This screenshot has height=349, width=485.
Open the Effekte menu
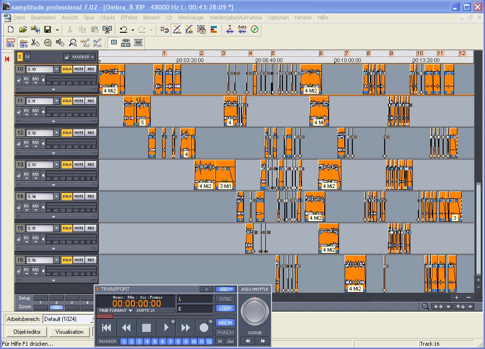pyautogui.click(x=129, y=17)
